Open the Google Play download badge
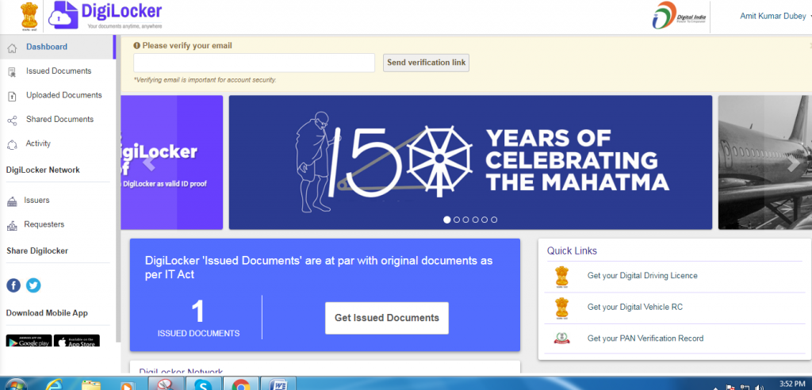The image size is (812, 390). coord(29,342)
